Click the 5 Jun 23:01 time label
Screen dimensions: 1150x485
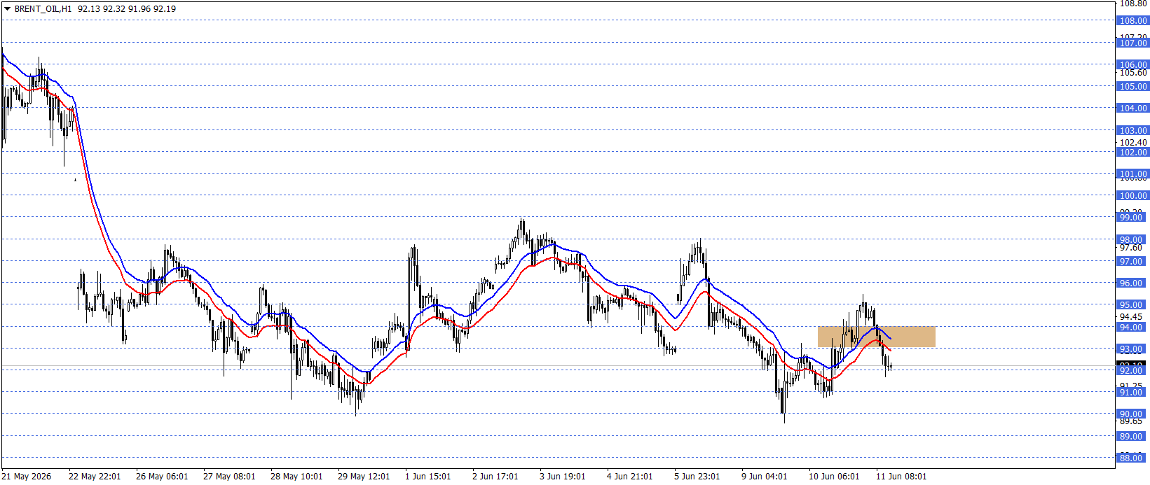pyautogui.click(x=697, y=477)
